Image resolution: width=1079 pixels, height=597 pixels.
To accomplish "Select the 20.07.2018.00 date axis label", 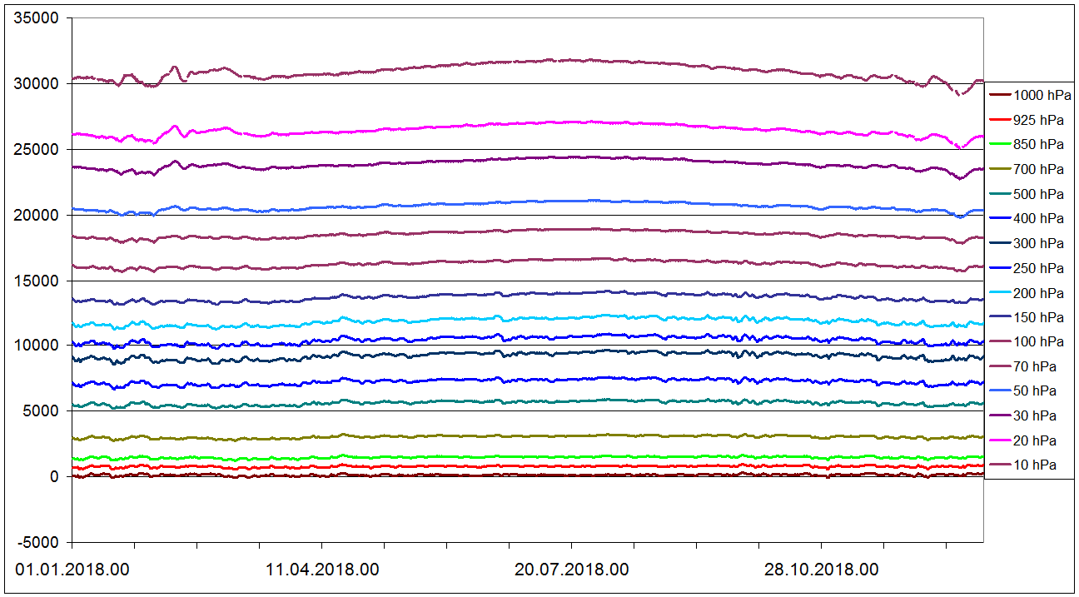I will coord(572,570).
